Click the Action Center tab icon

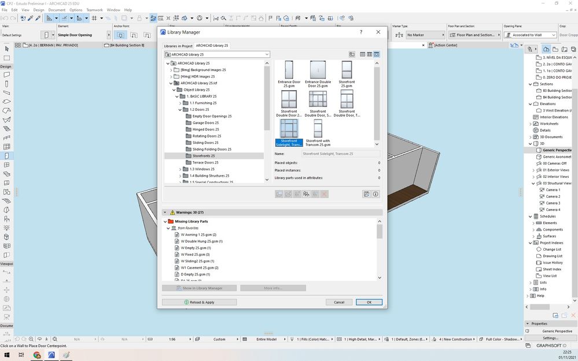430,45
